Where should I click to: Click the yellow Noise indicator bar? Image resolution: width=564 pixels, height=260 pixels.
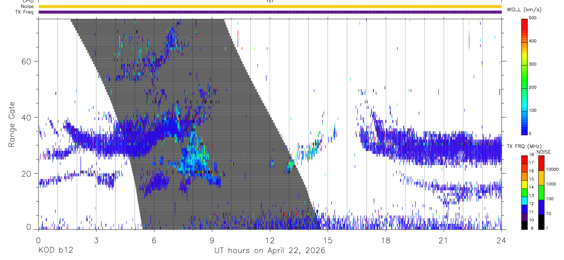point(270,6)
